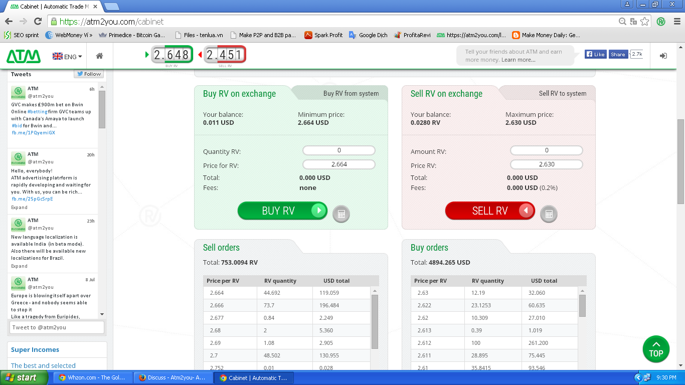The height and width of the screenshot is (385, 685).
Task: Click the browser Reload icon
Action: [38, 22]
